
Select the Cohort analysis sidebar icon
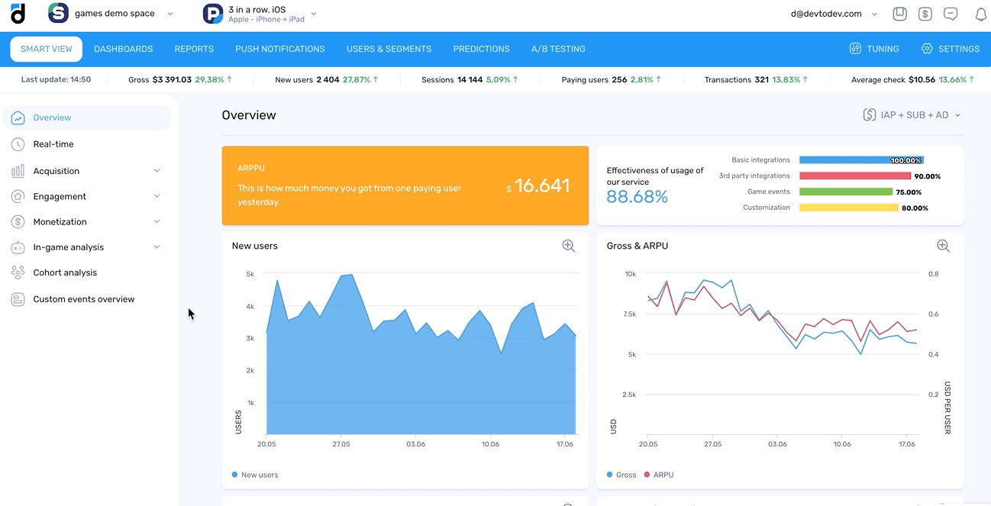(18, 272)
